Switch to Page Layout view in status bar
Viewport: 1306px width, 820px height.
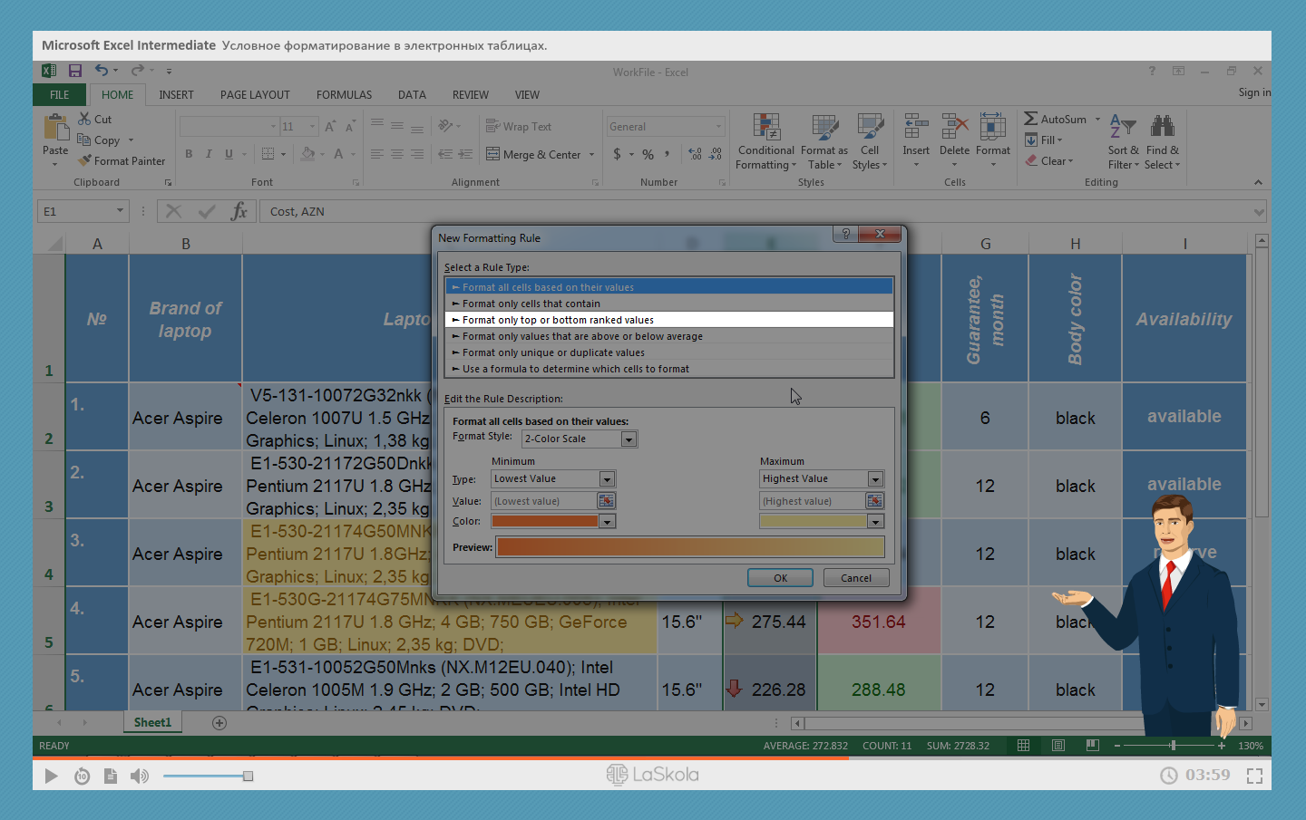coord(1058,746)
